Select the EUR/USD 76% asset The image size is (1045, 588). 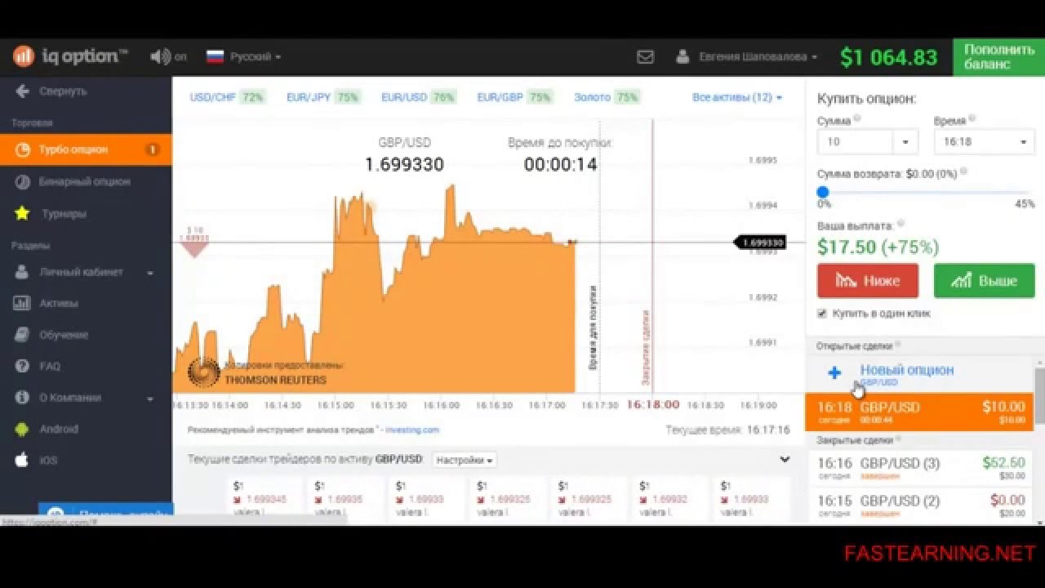(x=418, y=97)
